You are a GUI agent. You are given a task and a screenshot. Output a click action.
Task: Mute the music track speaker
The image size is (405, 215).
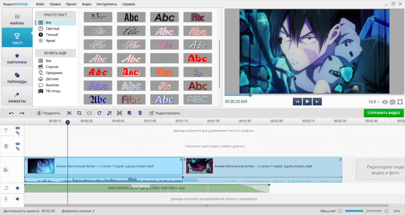coord(18,188)
